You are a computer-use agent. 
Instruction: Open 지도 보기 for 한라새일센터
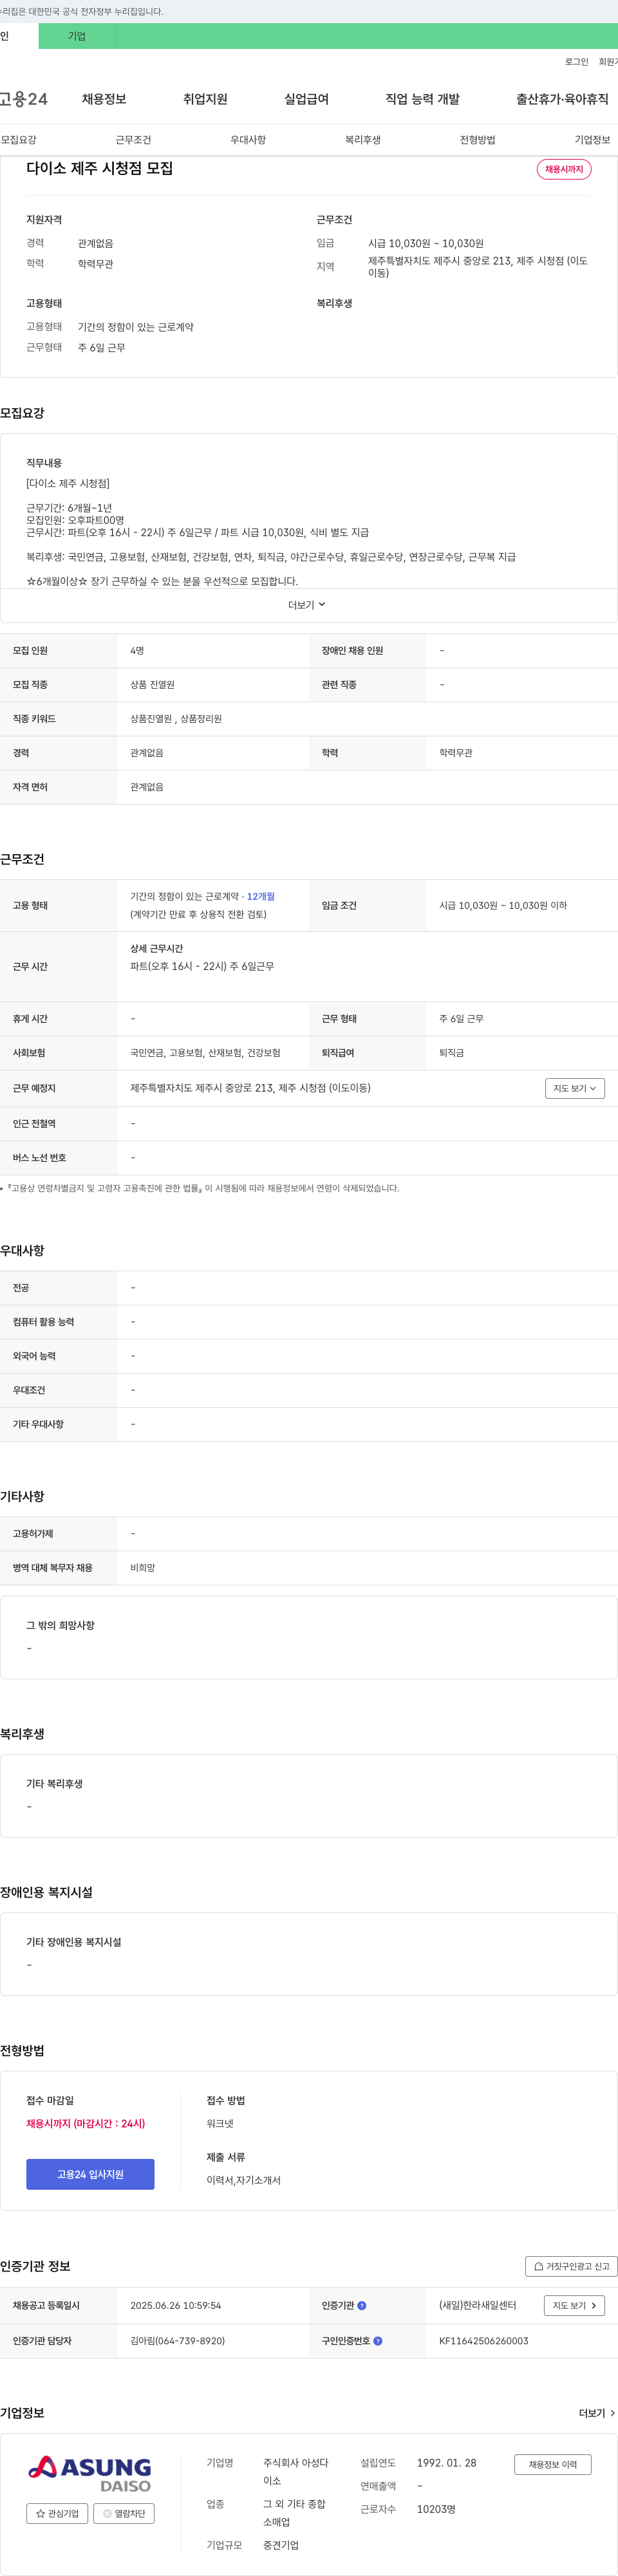click(574, 2305)
